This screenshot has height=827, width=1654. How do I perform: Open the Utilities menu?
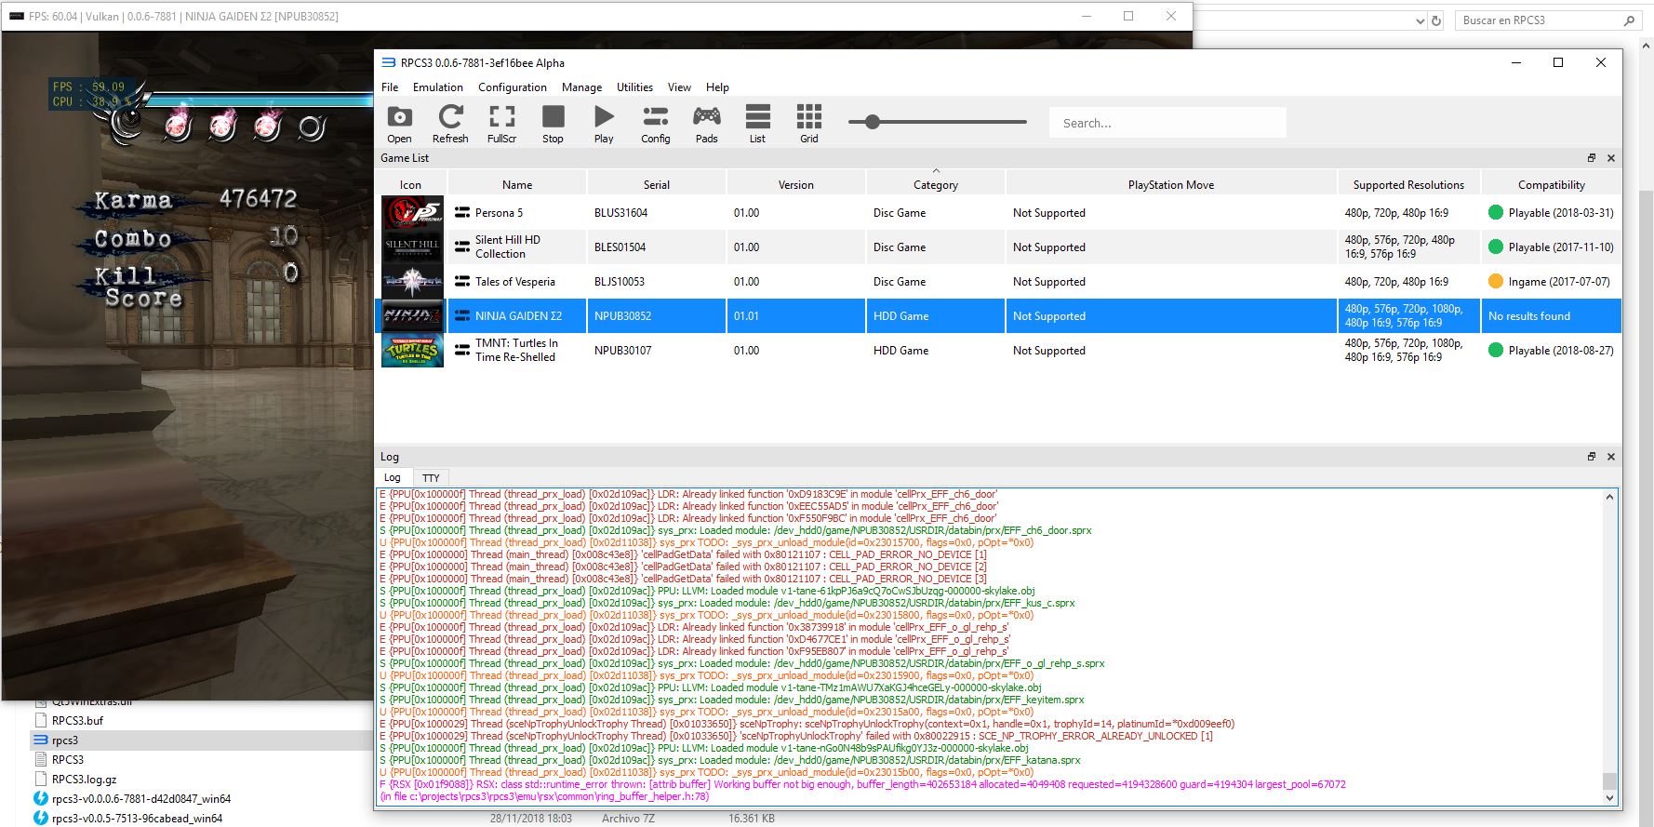tap(635, 87)
